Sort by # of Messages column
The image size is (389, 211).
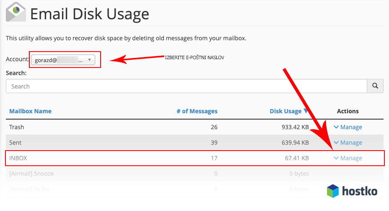pos(197,111)
